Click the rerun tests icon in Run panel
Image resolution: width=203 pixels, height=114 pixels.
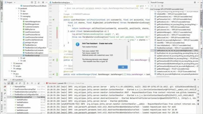point(5,83)
